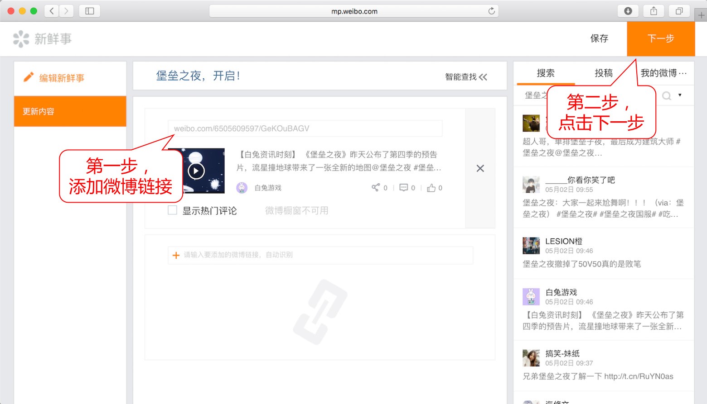Click the orange plus to add a weibo link
This screenshot has width=707, height=404.
[176, 255]
